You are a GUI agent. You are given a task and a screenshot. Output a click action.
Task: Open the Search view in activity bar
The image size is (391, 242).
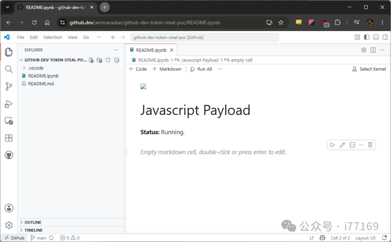point(9,69)
